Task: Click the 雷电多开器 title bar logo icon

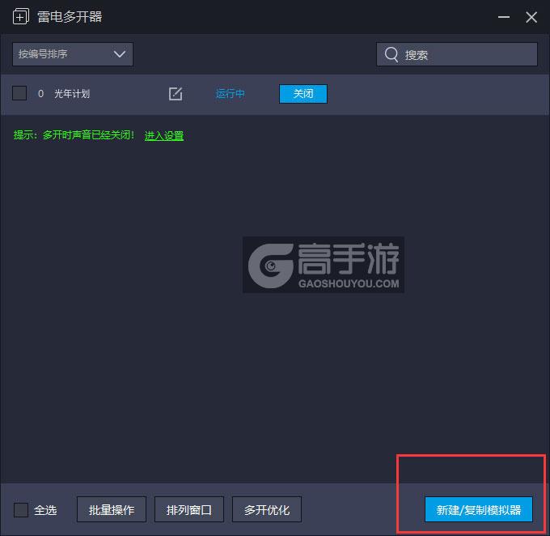Action: (21, 16)
